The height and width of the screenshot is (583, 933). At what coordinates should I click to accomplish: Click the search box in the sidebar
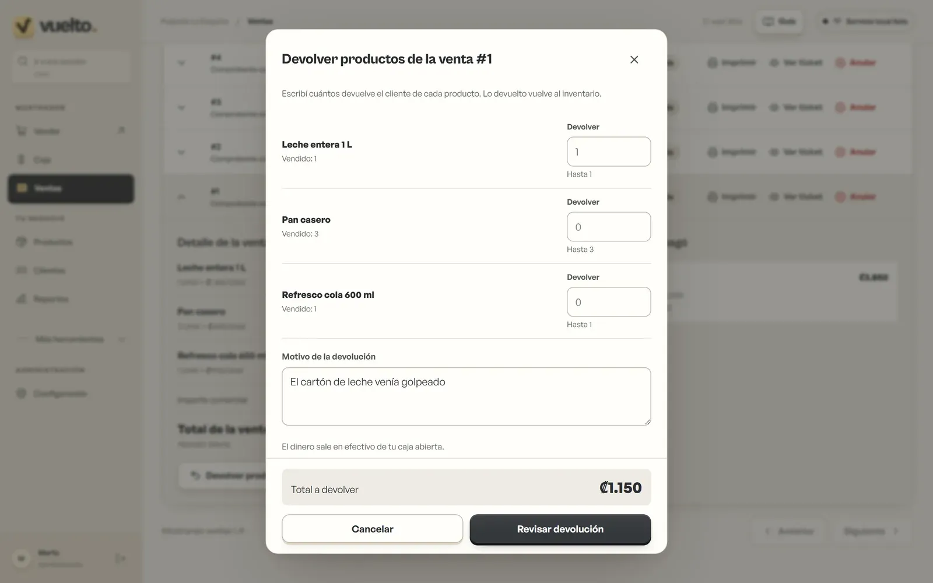[x=71, y=66]
